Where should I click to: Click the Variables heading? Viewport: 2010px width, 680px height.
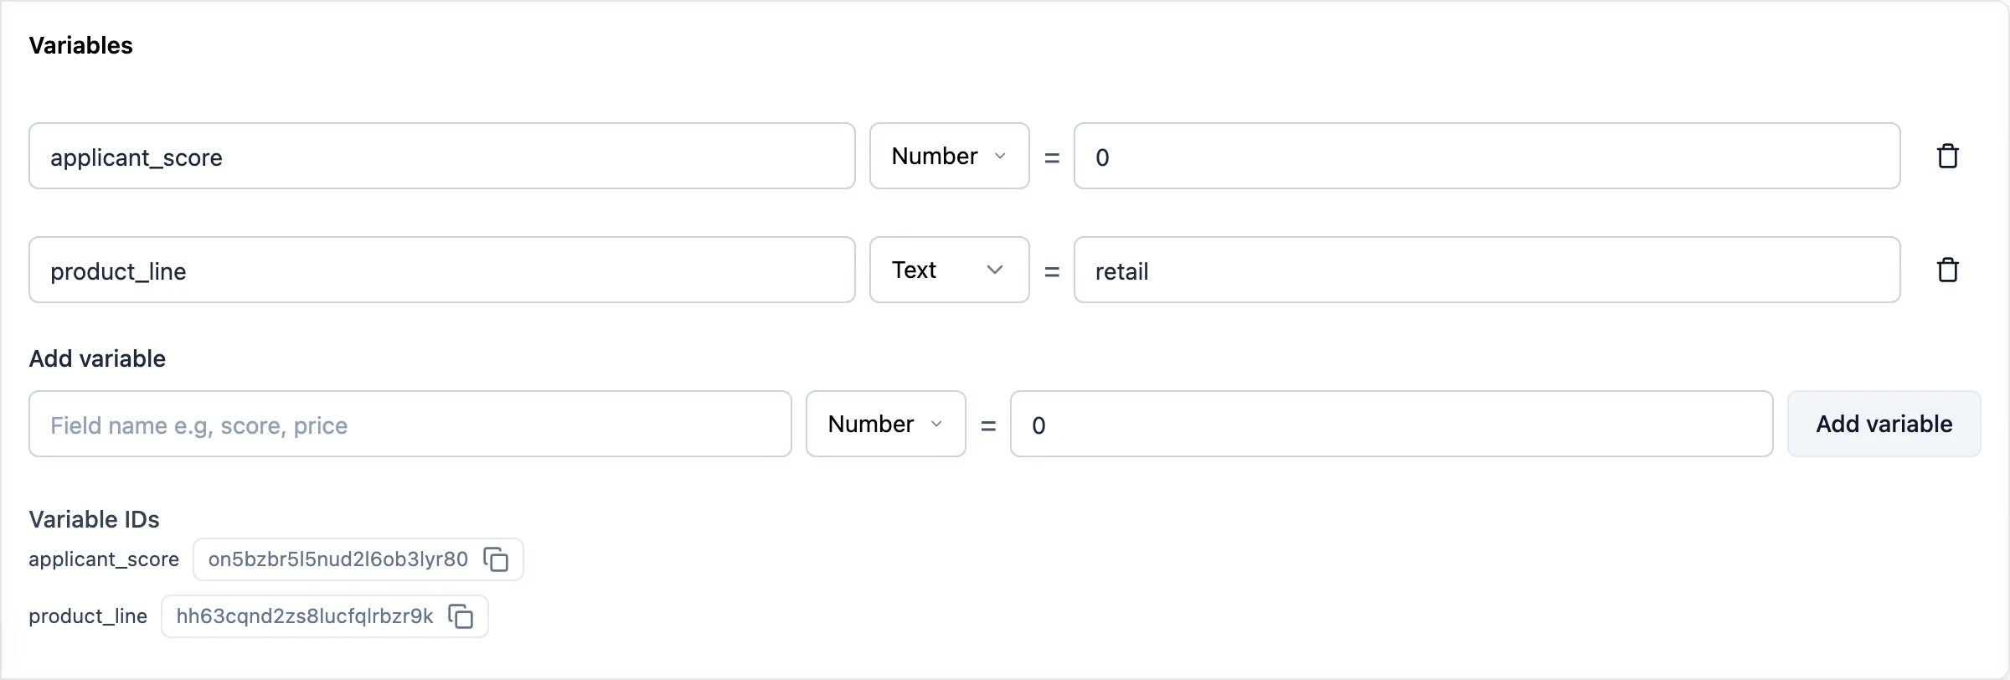point(81,45)
